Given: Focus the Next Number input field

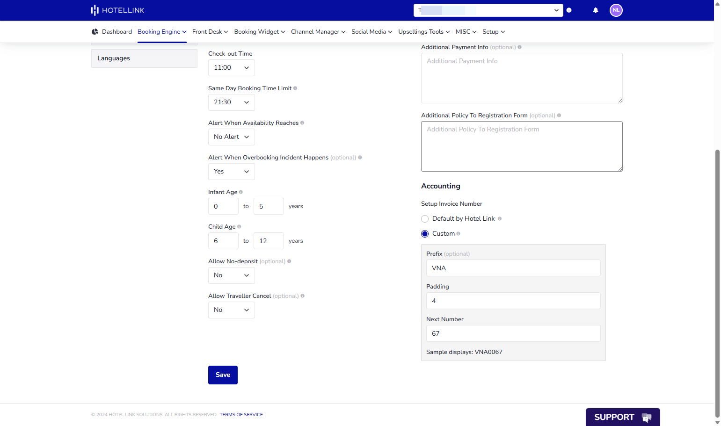Looking at the screenshot, I should [x=513, y=333].
